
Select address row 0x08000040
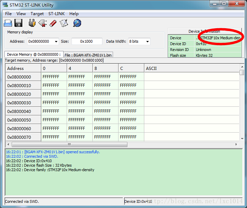(x=23, y=111)
